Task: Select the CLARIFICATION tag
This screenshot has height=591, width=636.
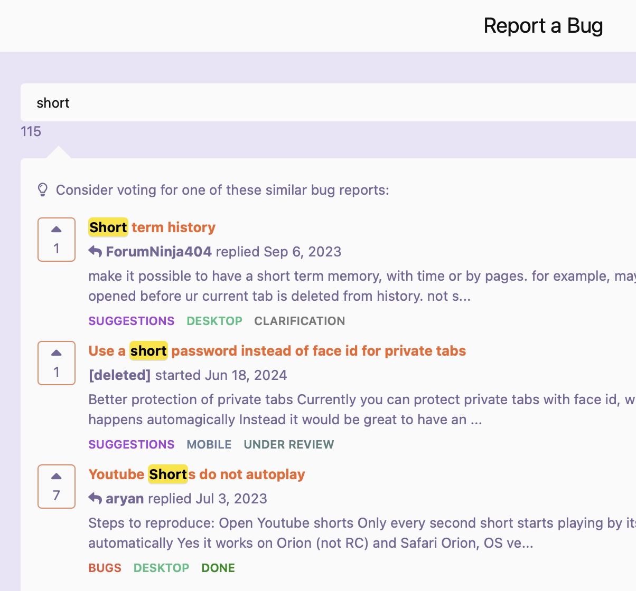Action: 300,321
